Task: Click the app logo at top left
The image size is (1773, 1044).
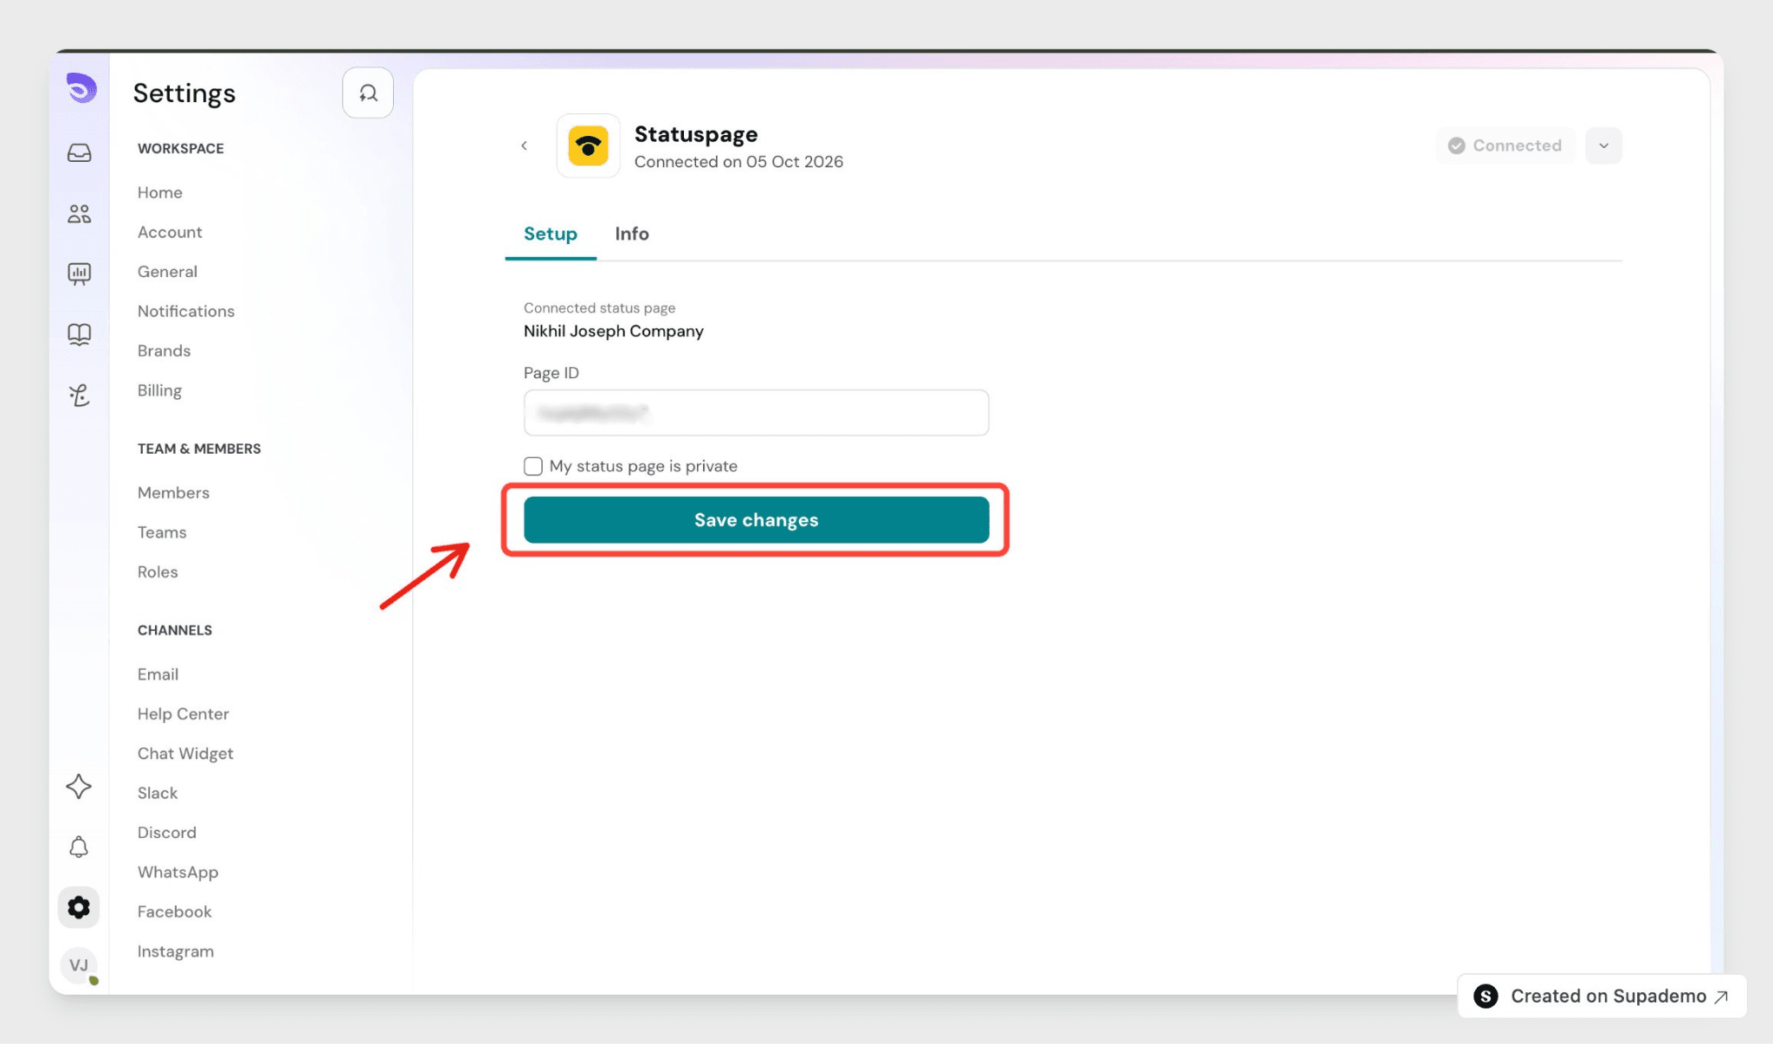Action: point(81,88)
